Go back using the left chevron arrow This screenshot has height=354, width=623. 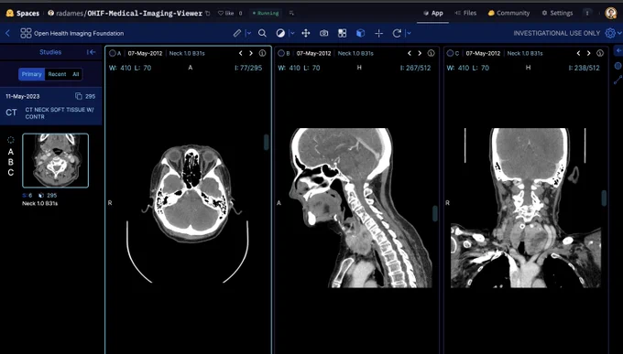tap(7, 33)
